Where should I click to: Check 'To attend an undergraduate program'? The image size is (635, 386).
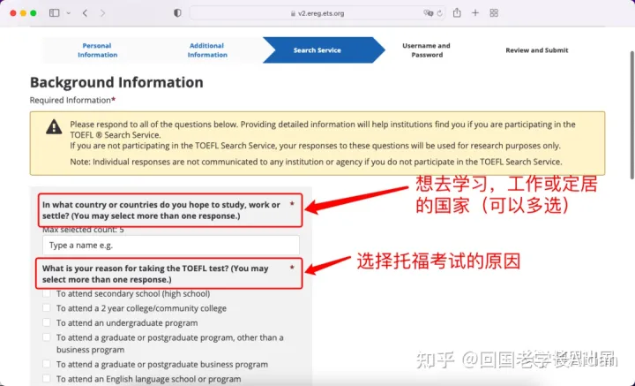[47, 322]
